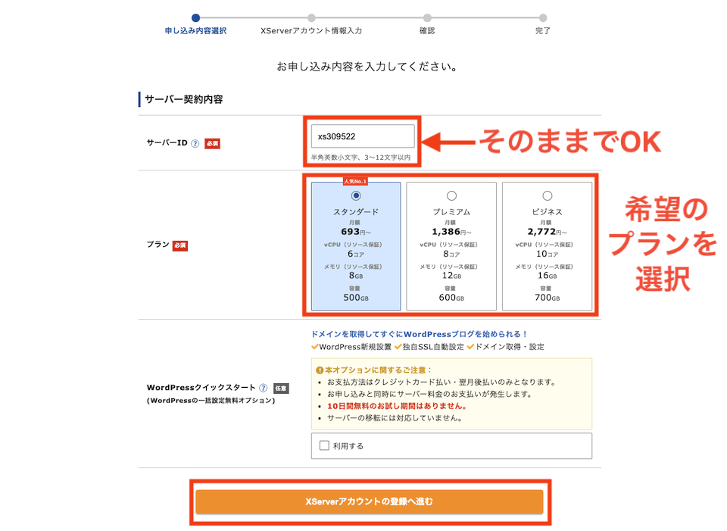
Task: Click the Server ID help question icon
Action: coord(195,143)
